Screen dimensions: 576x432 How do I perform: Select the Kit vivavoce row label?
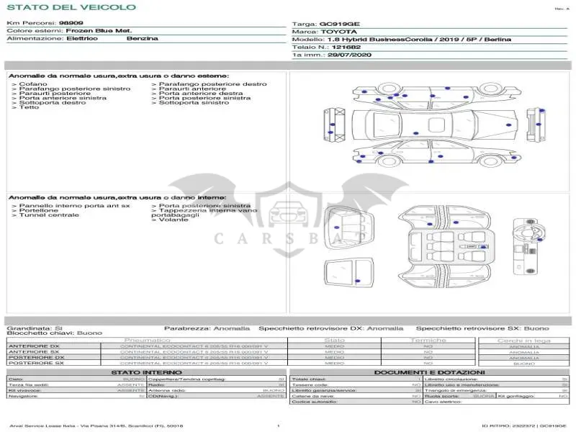tap(25, 390)
